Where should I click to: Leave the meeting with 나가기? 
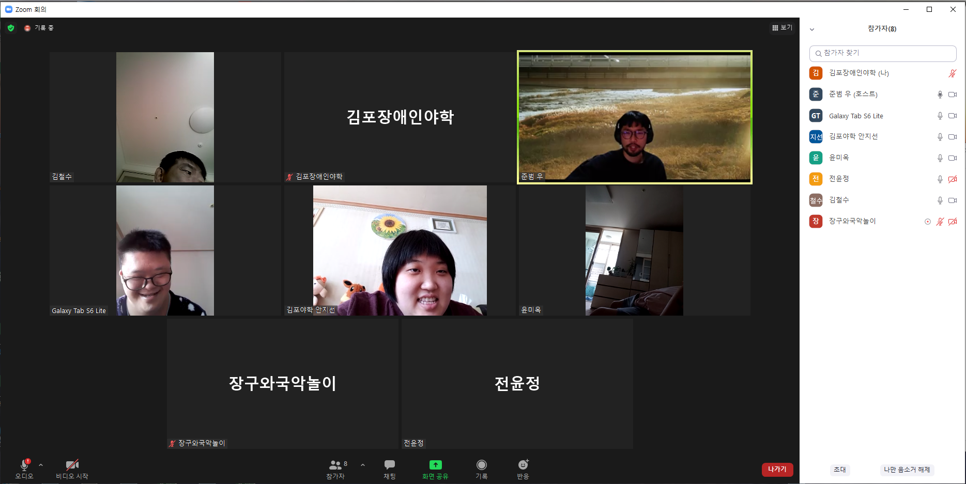click(x=777, y=470)
